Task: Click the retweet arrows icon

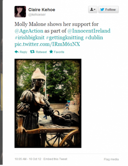Action: pos(32,52)
